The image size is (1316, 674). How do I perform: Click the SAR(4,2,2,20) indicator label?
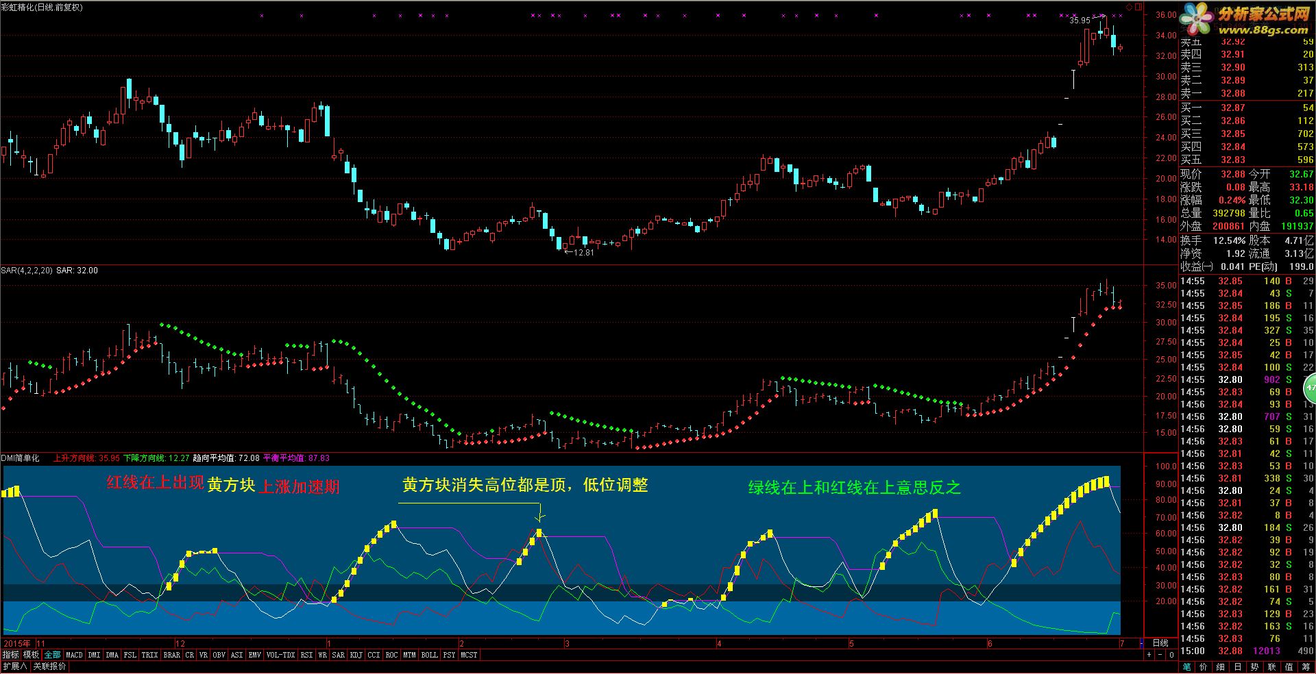[x=27, y=271]
